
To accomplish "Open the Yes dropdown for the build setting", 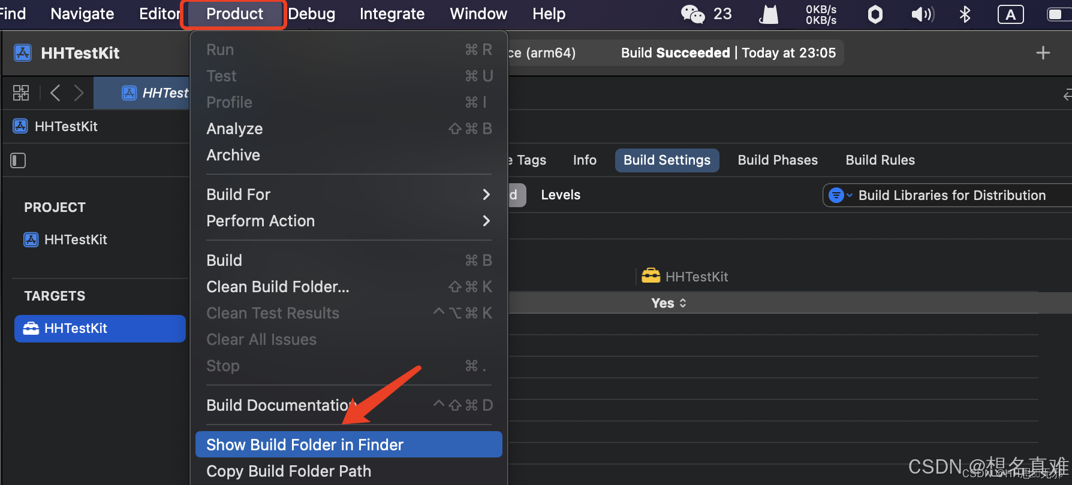I will (668, 303).
